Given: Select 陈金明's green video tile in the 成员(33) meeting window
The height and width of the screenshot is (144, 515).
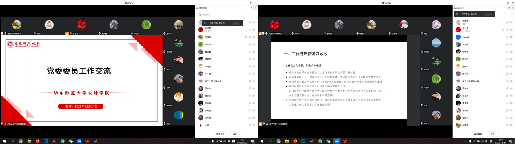Looking at the screenshot, I should tap(146, 26).
